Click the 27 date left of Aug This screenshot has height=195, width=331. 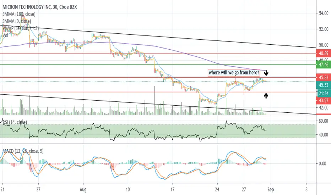click(x=38, y=189)
